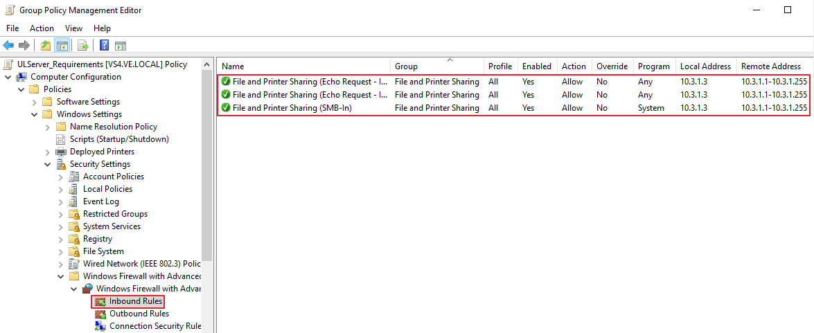Viewport: 814px width, 333px height.
Task: Click the console tree vertical scrollbar thumb
Action: pyautogui.click(x=206, y=166)
